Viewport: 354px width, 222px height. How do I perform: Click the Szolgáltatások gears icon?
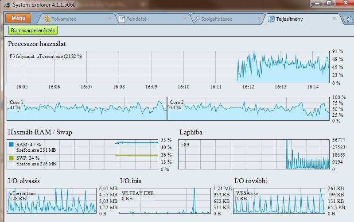196,19
